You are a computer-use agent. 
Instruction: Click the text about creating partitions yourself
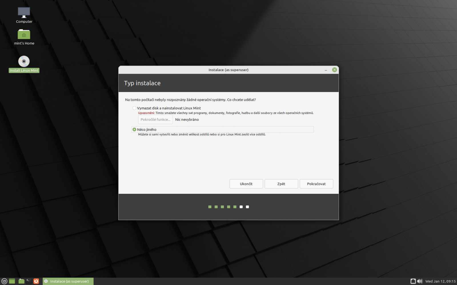[x=202, y=134]
